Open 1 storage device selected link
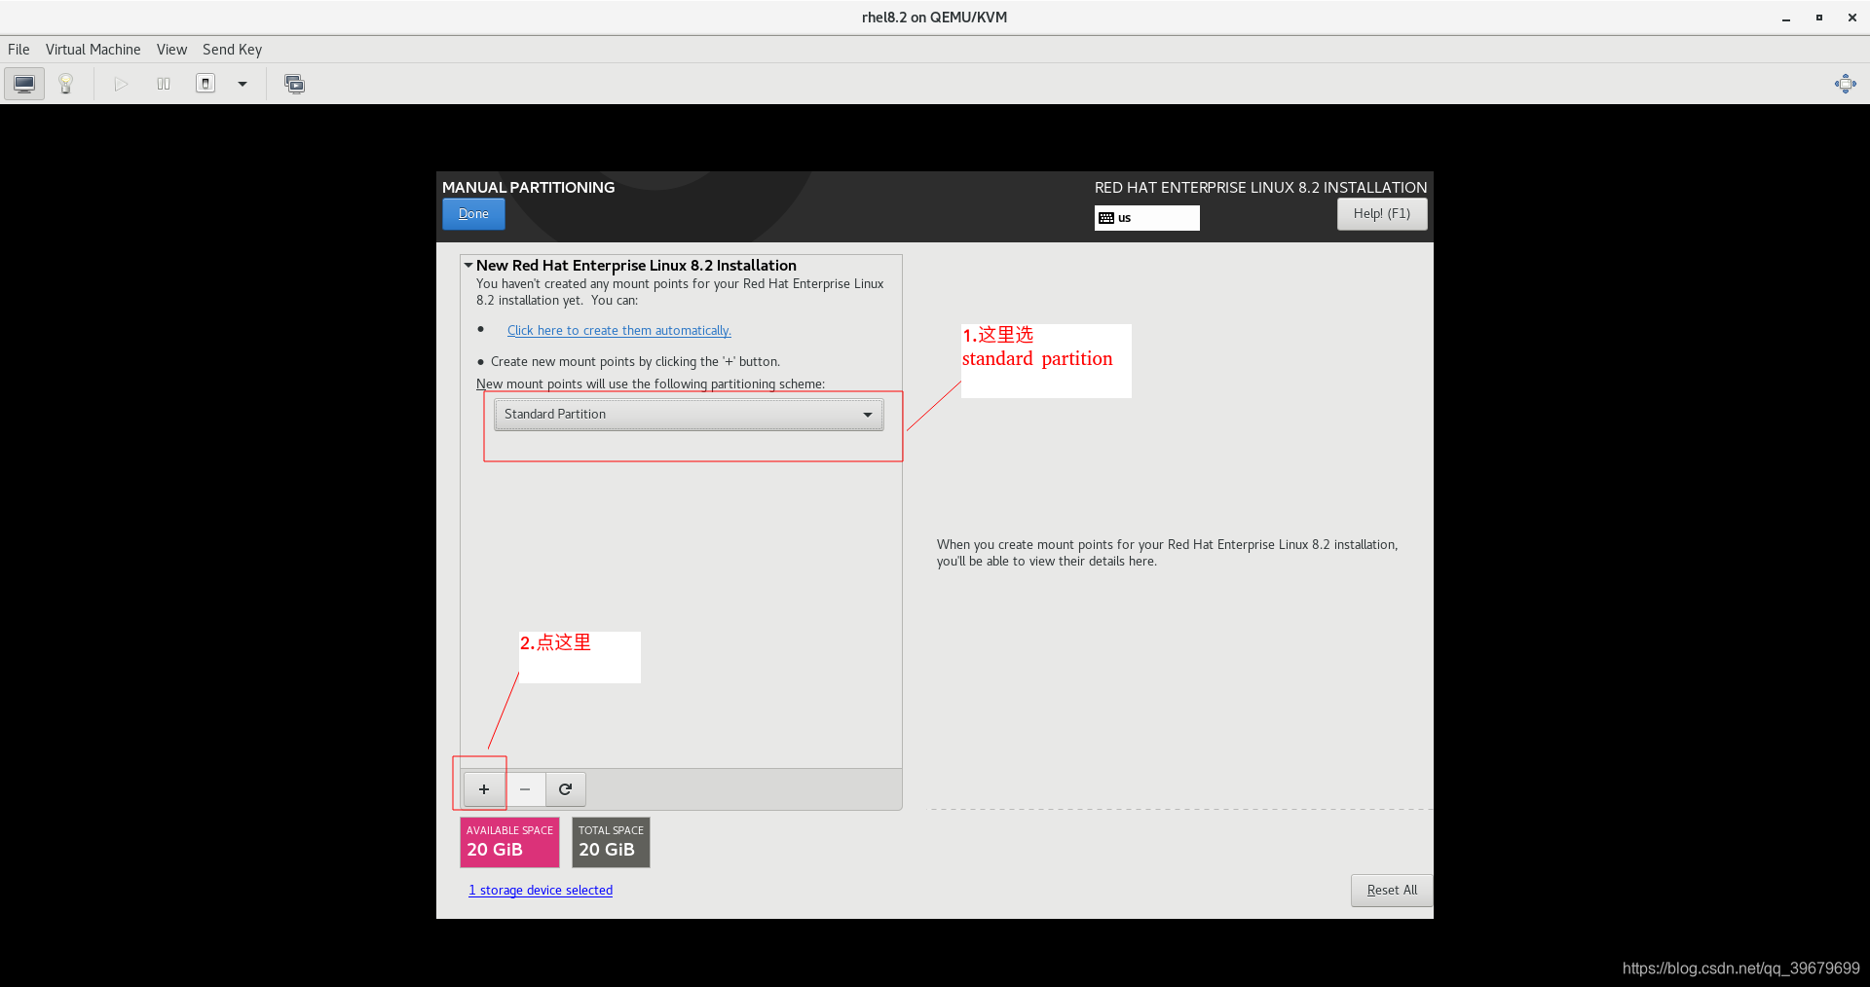 click(541, 891)
